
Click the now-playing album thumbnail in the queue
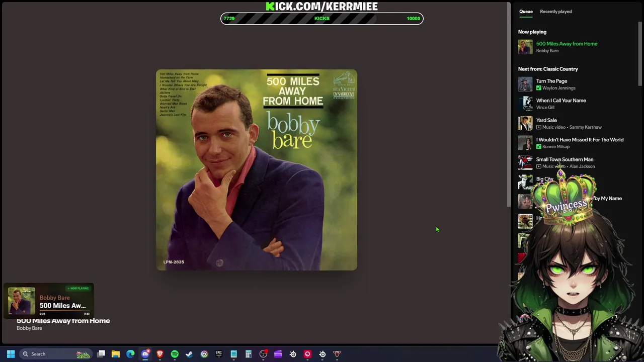(x=525, y=47)
